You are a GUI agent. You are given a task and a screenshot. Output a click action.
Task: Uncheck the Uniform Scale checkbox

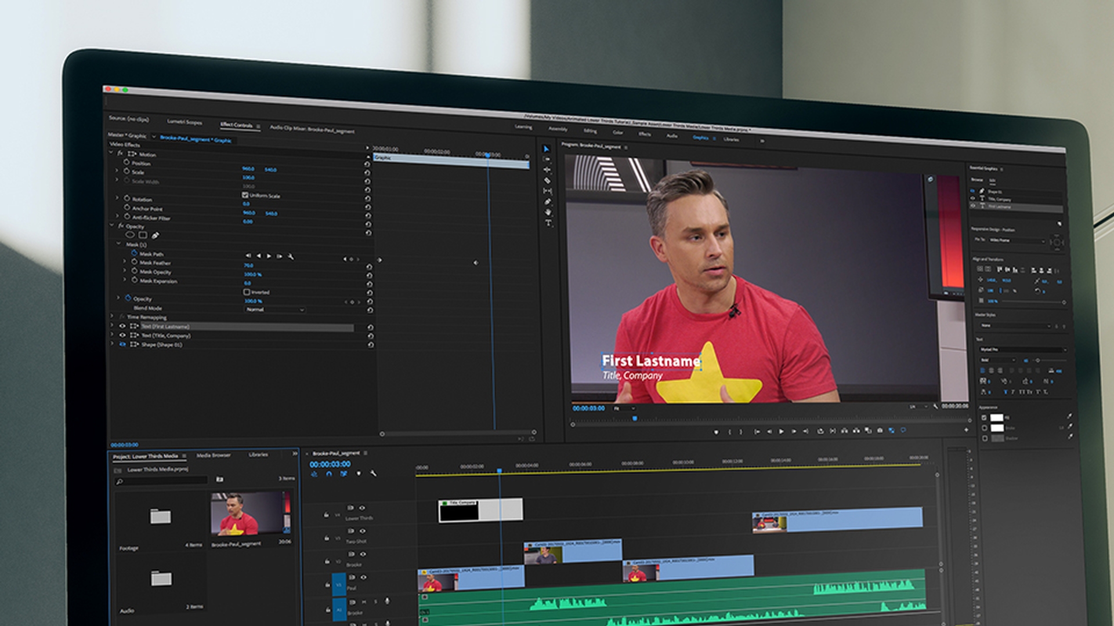coord(245,195)
